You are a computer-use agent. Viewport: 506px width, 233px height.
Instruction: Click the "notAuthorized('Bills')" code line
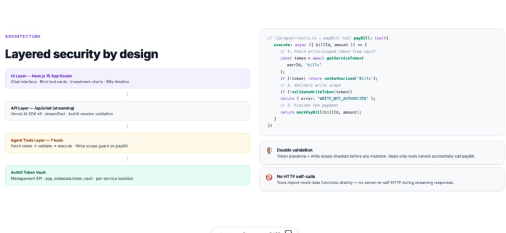coord(329,78)
